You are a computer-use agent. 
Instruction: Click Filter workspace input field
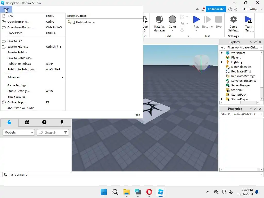(243, 47)
